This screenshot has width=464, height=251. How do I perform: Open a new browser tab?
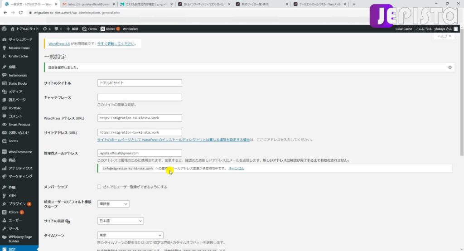pyautogui.click(x=354, y=4)
